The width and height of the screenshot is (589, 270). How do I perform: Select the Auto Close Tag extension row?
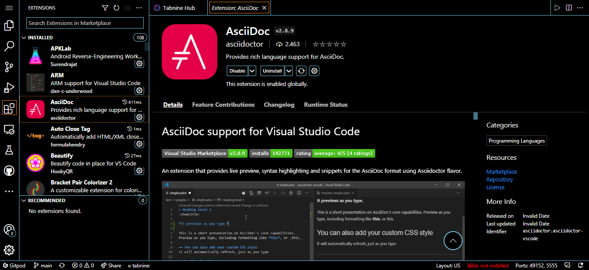(x=84, y=136)
